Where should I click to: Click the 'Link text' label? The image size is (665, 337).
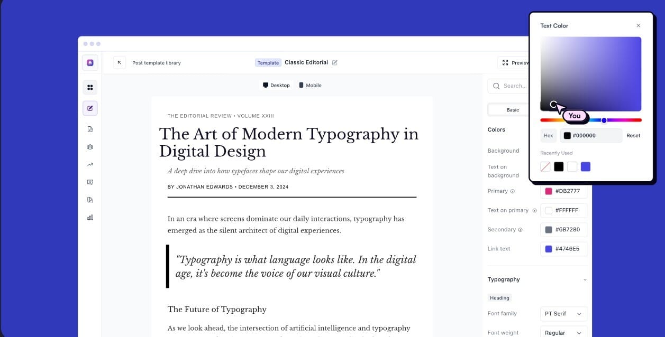(x=499, y=249)
